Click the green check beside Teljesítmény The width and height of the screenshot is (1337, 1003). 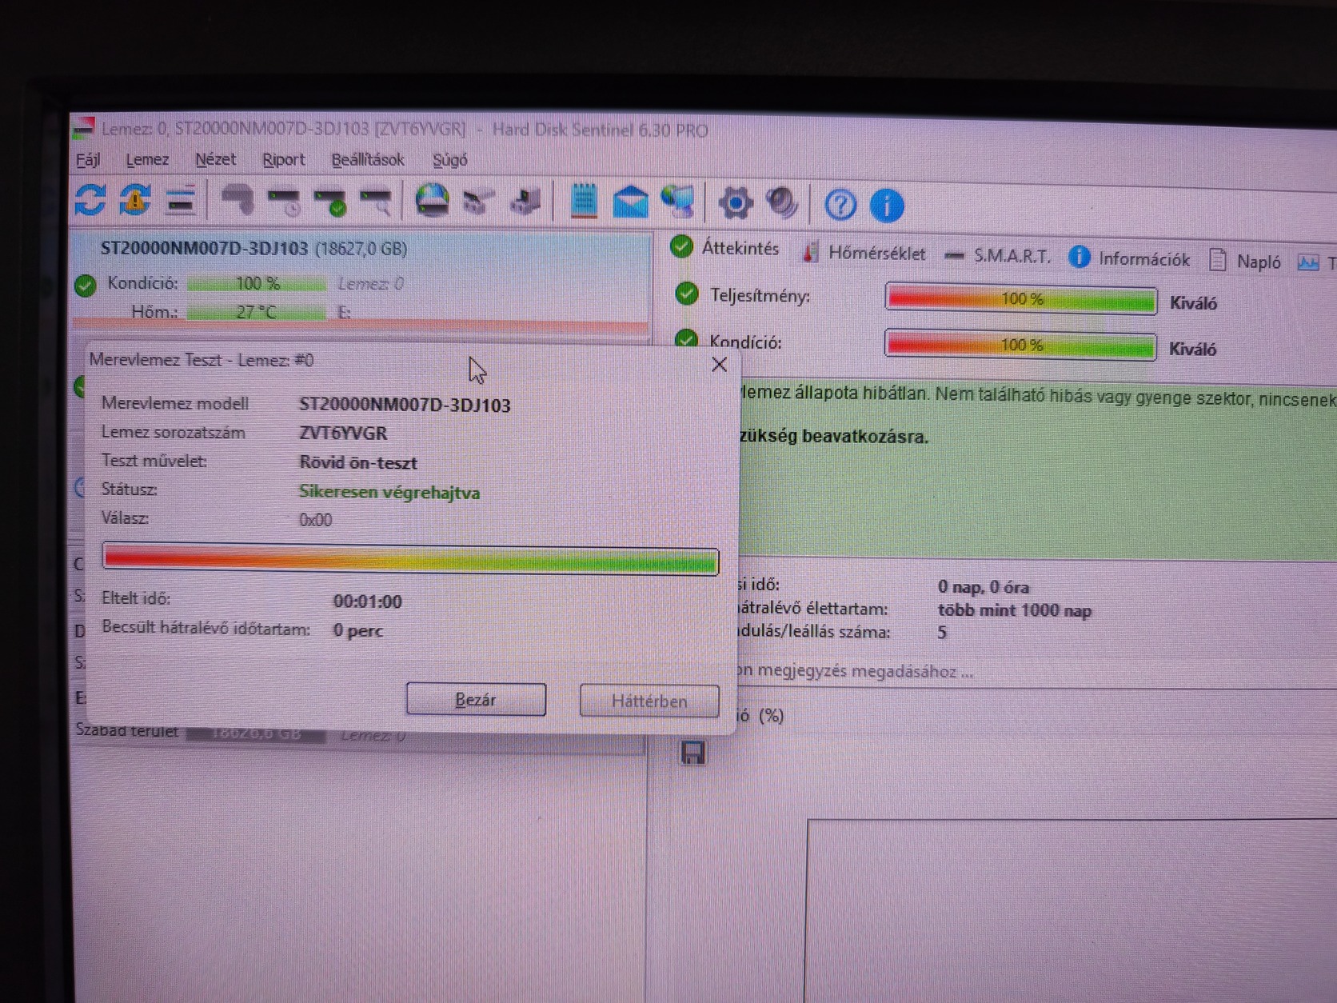[x=686, y=294]
